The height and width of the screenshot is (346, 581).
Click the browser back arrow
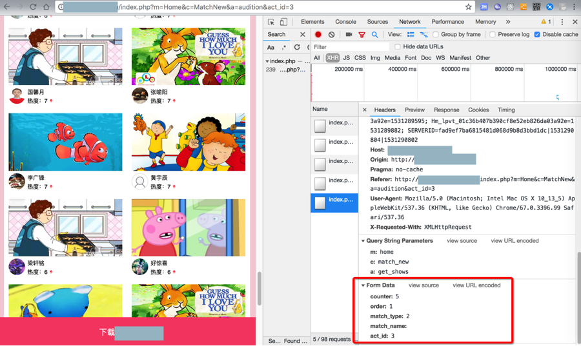[x=6, y=6]
